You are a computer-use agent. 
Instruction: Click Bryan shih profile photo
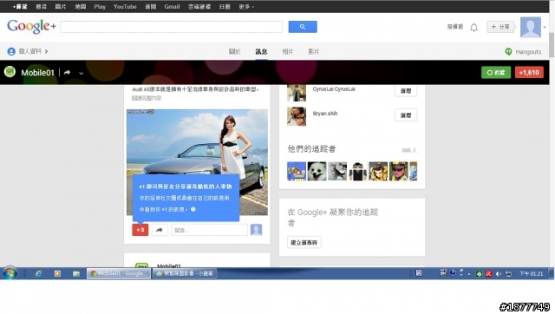point(297,116)
